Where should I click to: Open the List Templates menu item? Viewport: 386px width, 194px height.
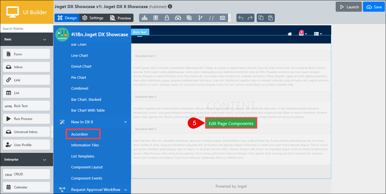[83, 156]
